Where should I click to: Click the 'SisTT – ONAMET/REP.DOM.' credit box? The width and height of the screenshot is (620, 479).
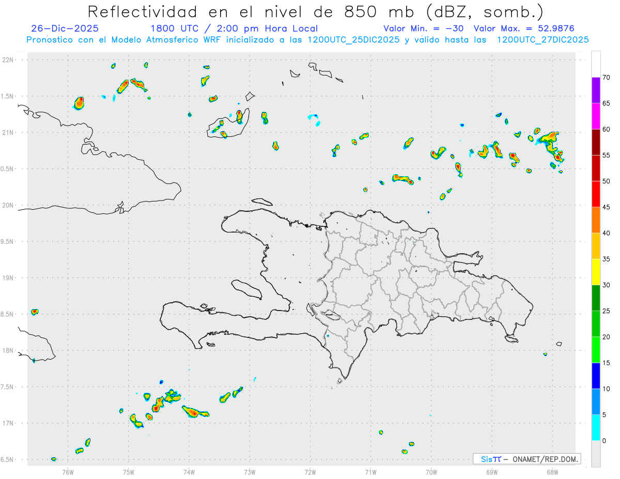tap(526, 459)
